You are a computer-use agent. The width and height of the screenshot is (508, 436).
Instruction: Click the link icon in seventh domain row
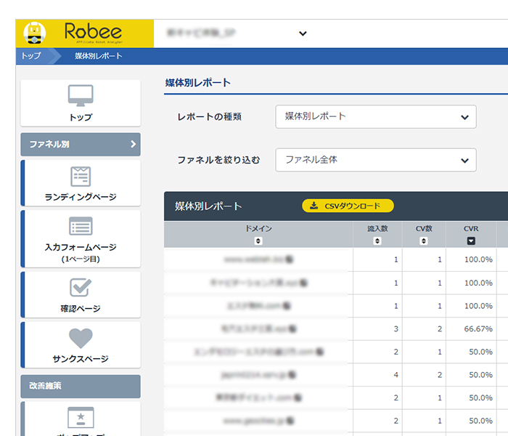point(298,397)
